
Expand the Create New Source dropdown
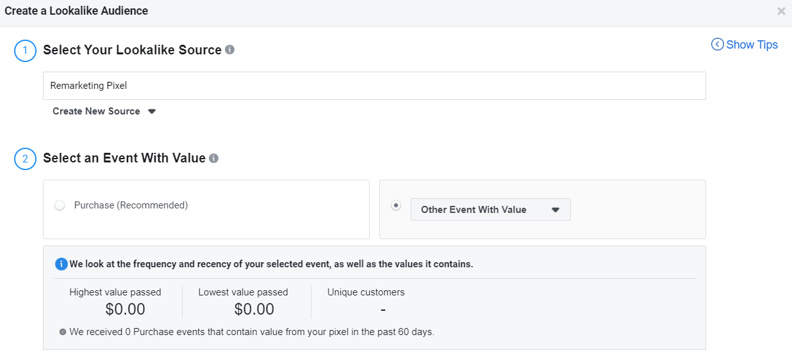(x=104, y=111)
